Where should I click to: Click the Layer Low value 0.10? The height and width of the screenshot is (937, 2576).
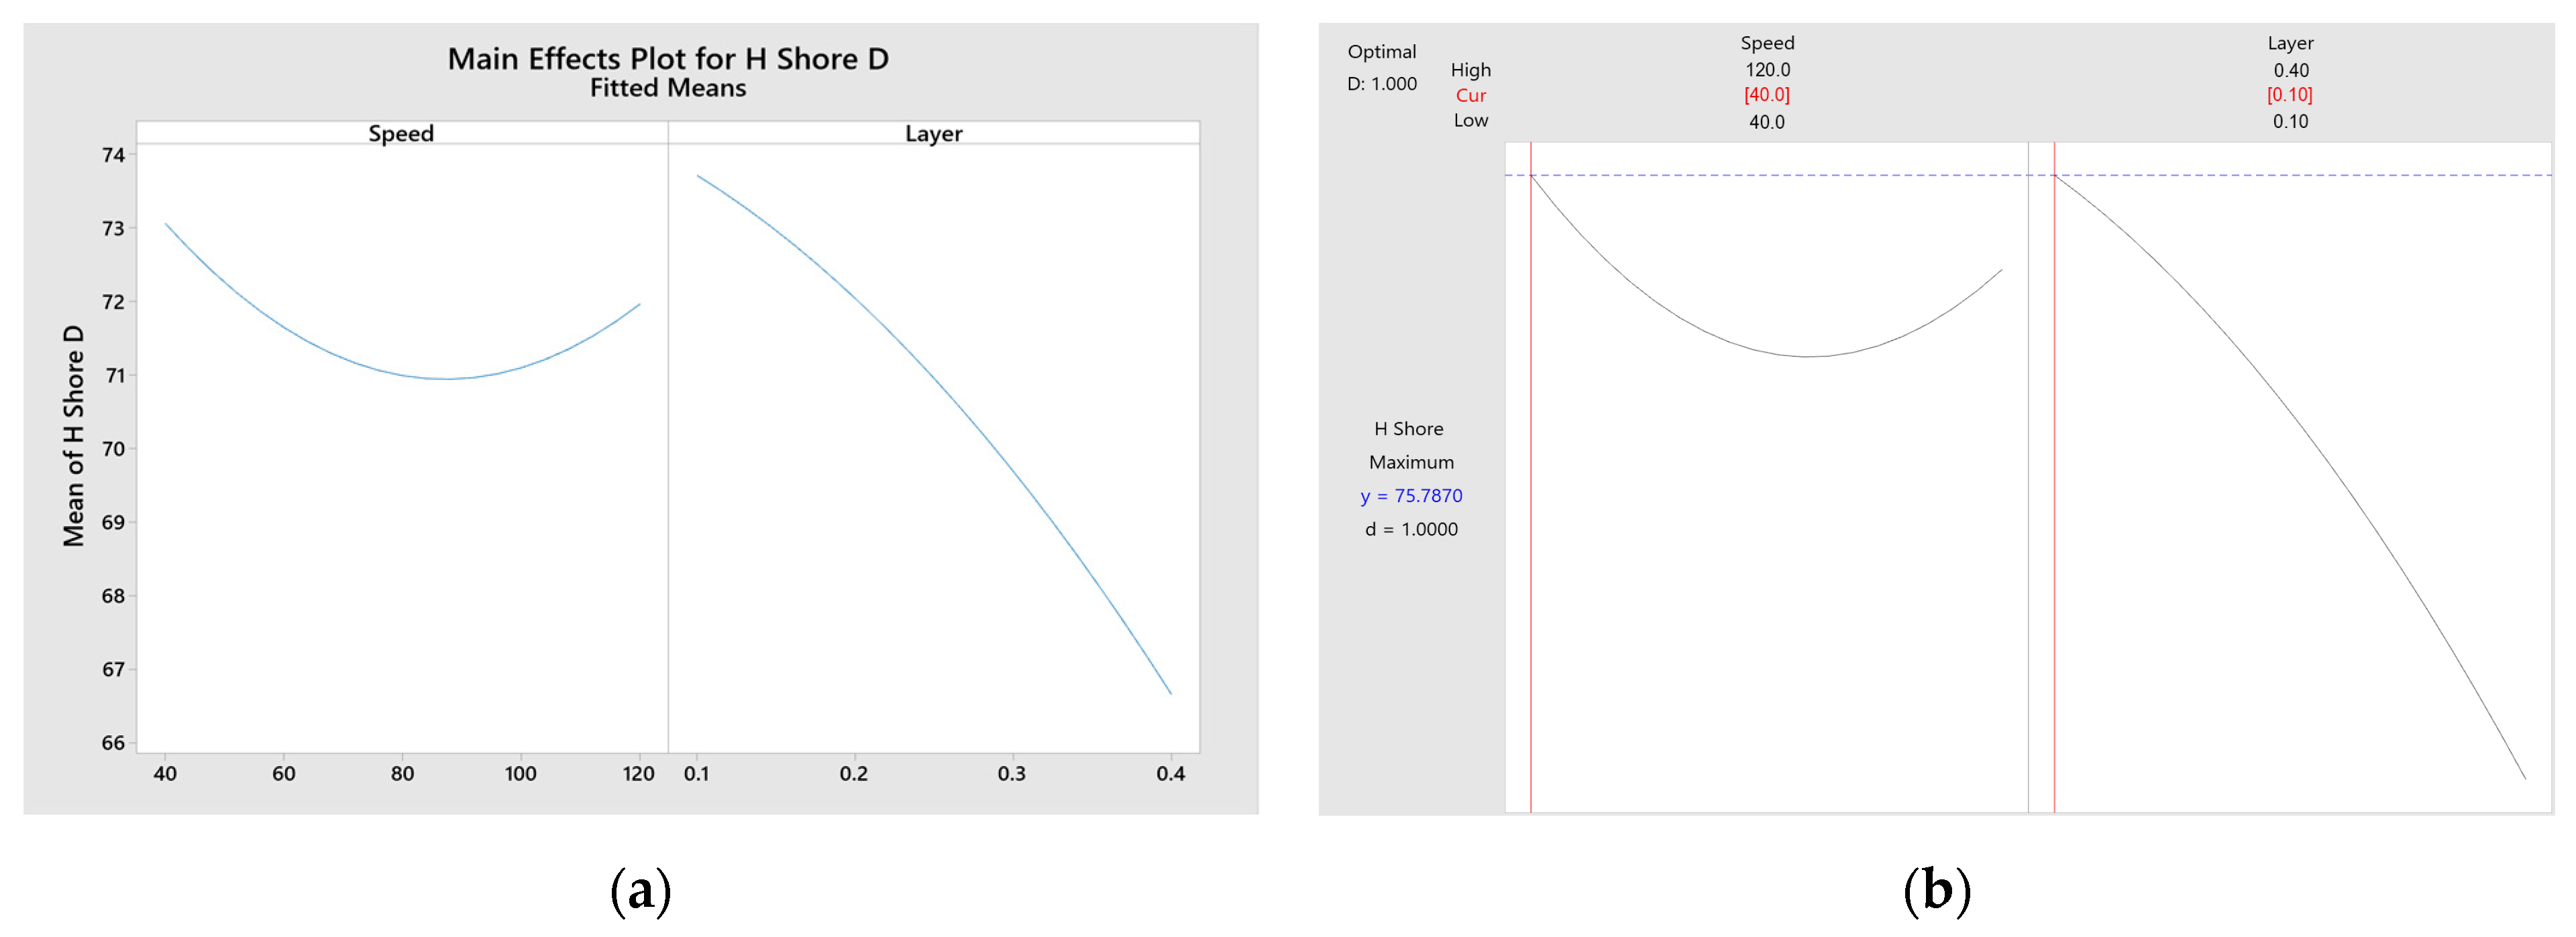click(x=2290, y=122)
